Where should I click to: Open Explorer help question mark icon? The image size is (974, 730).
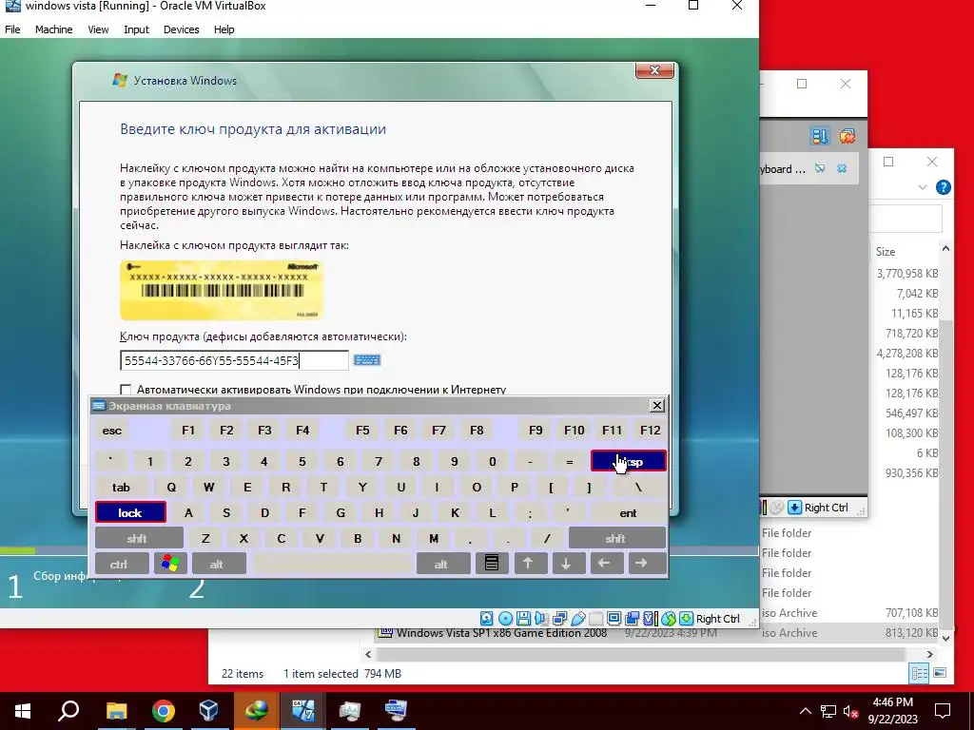tap(943, 187)
